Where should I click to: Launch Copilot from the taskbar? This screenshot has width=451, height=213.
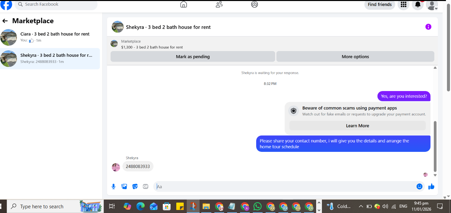pyautogui.click(x=127, y=206)
